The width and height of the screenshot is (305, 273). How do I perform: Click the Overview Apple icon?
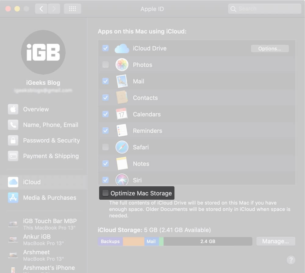click(x=13, y=109)
